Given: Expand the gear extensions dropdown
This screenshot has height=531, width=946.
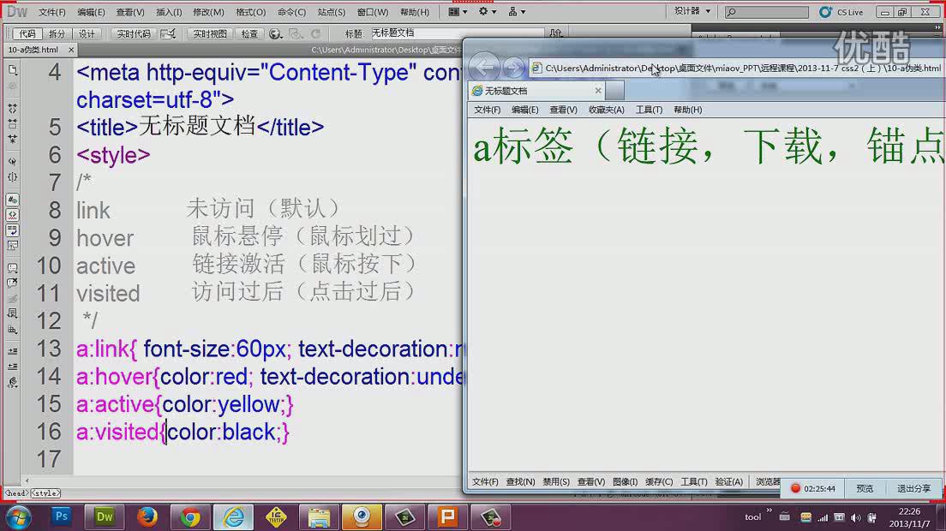Looking at the screenshot, I should (487, 12).
